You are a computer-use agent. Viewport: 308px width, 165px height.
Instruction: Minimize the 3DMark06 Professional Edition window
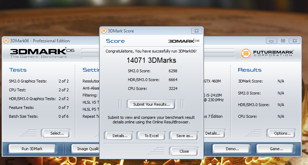click(x=272, y=41)
